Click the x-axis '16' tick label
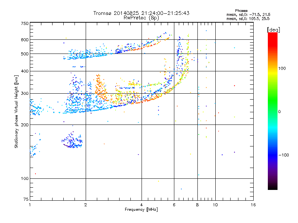The image size is (298, 223). 253,205
